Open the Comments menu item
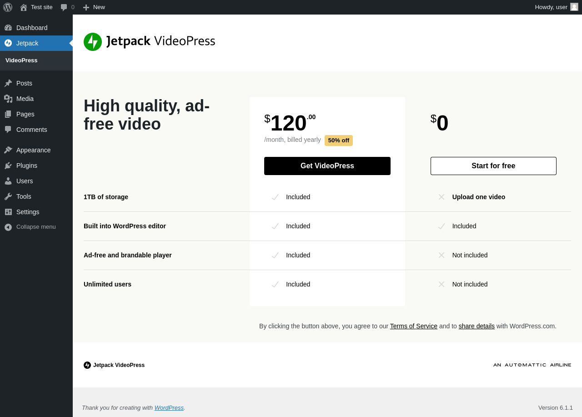Viewport: 582px width, 417px height. [36, 130]
